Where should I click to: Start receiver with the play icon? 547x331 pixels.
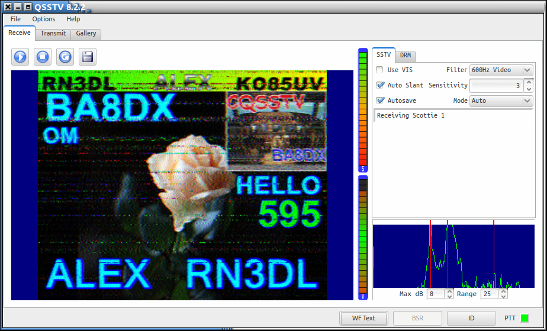point(20,56)
